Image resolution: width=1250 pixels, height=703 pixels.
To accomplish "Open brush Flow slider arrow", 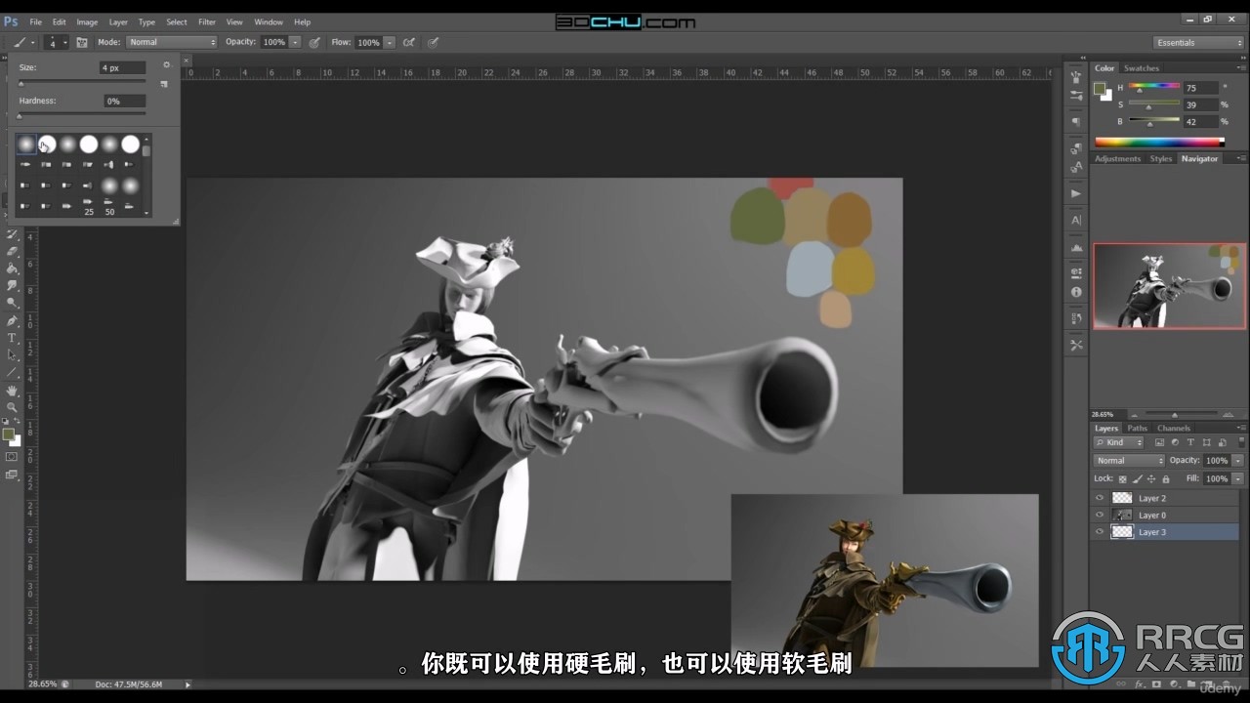I will click(389, 43).
